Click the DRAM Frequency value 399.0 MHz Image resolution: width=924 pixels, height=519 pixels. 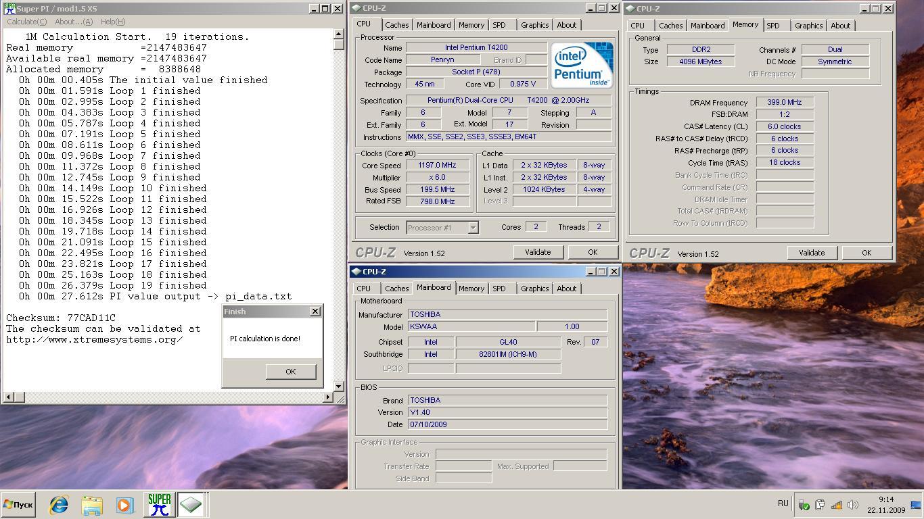click(x=785, y=103)
